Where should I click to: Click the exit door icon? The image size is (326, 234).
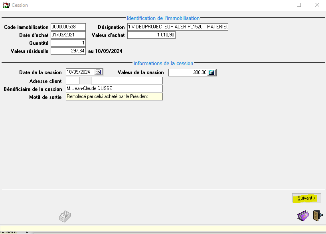318,216
